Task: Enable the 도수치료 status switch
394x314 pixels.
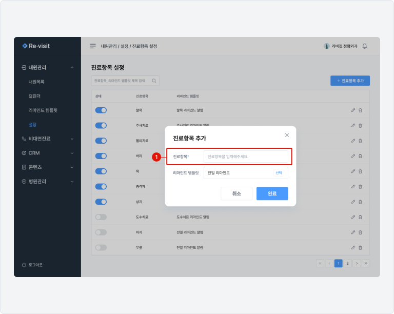Action: [101, 217]
